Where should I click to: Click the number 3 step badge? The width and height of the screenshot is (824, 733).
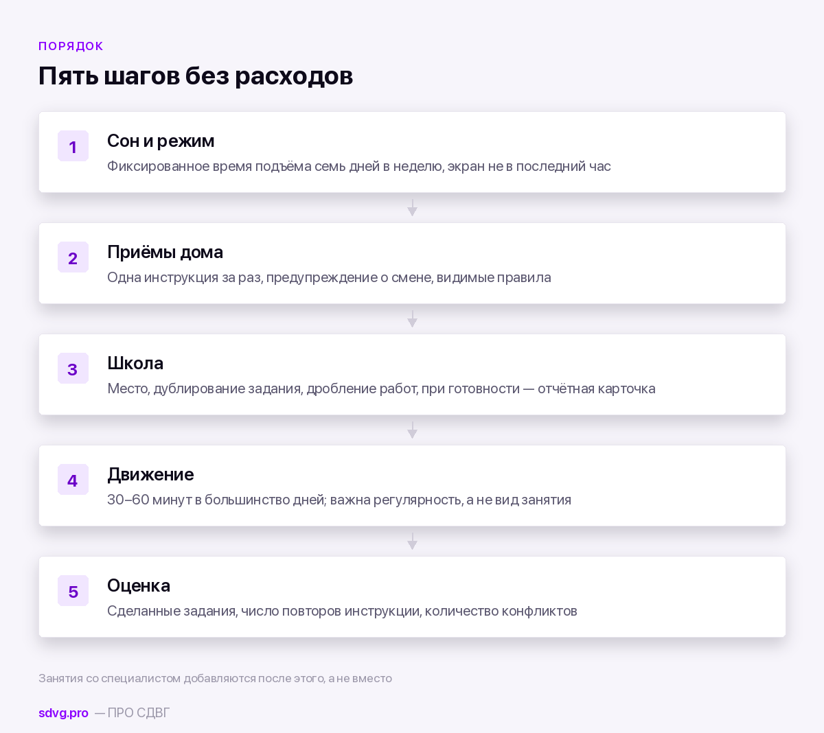73,369
